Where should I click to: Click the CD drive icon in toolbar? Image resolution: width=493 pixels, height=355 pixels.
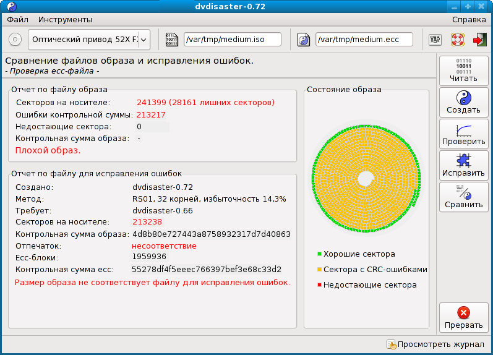(x=15, y=40)
